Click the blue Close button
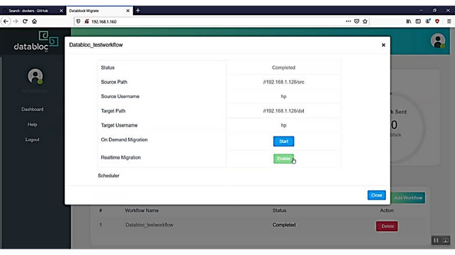 376,195
